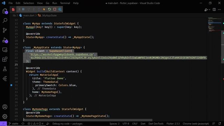Click the lib breadcrumb
The height and width of the screenshot is (126, 224).
[x=14, y=15]
